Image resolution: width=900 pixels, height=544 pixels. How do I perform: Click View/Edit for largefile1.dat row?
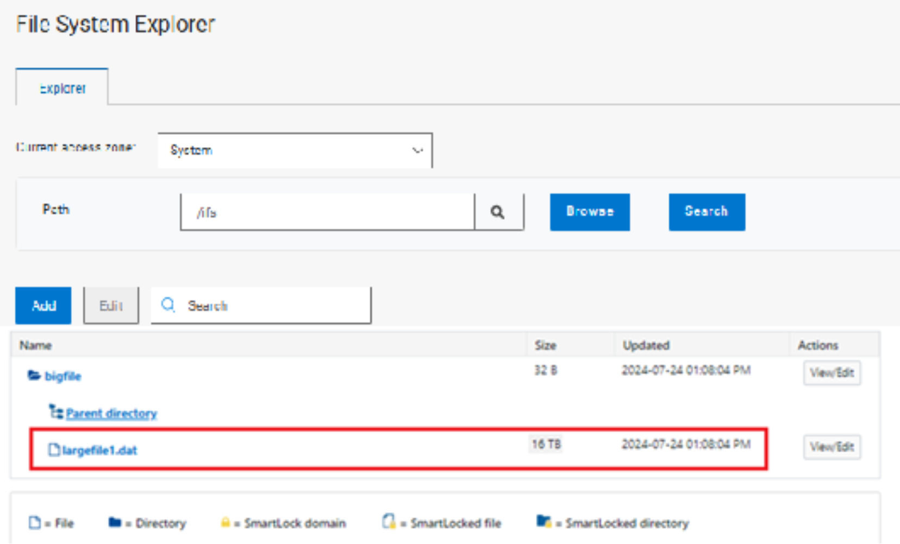point(832,447)
